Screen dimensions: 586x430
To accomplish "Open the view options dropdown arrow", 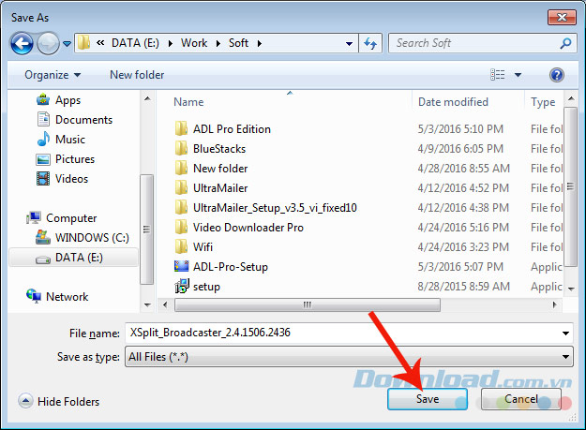I will click(x=518, y=75).
